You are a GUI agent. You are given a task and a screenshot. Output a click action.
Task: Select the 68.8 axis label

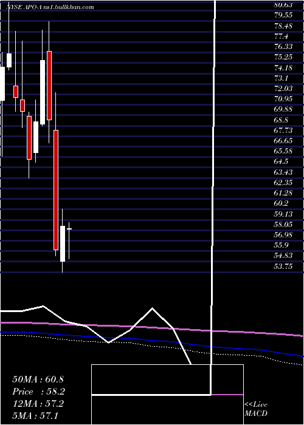281,120
